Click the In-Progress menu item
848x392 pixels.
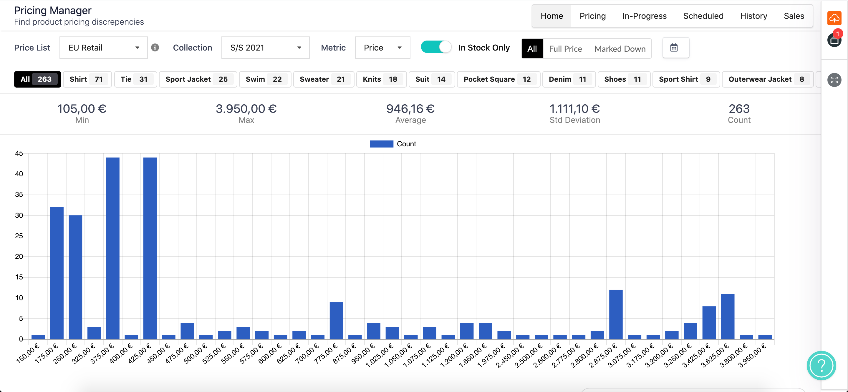tap(644, 16)
